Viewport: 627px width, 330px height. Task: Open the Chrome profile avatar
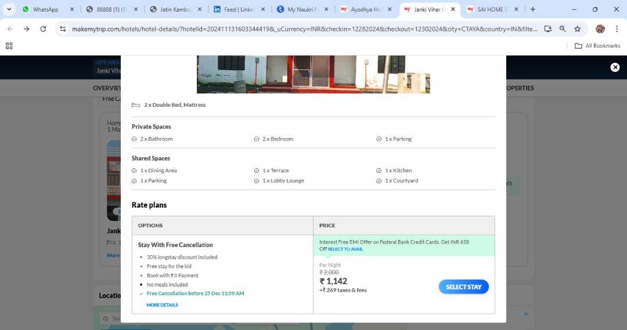(x=600, y=29)
